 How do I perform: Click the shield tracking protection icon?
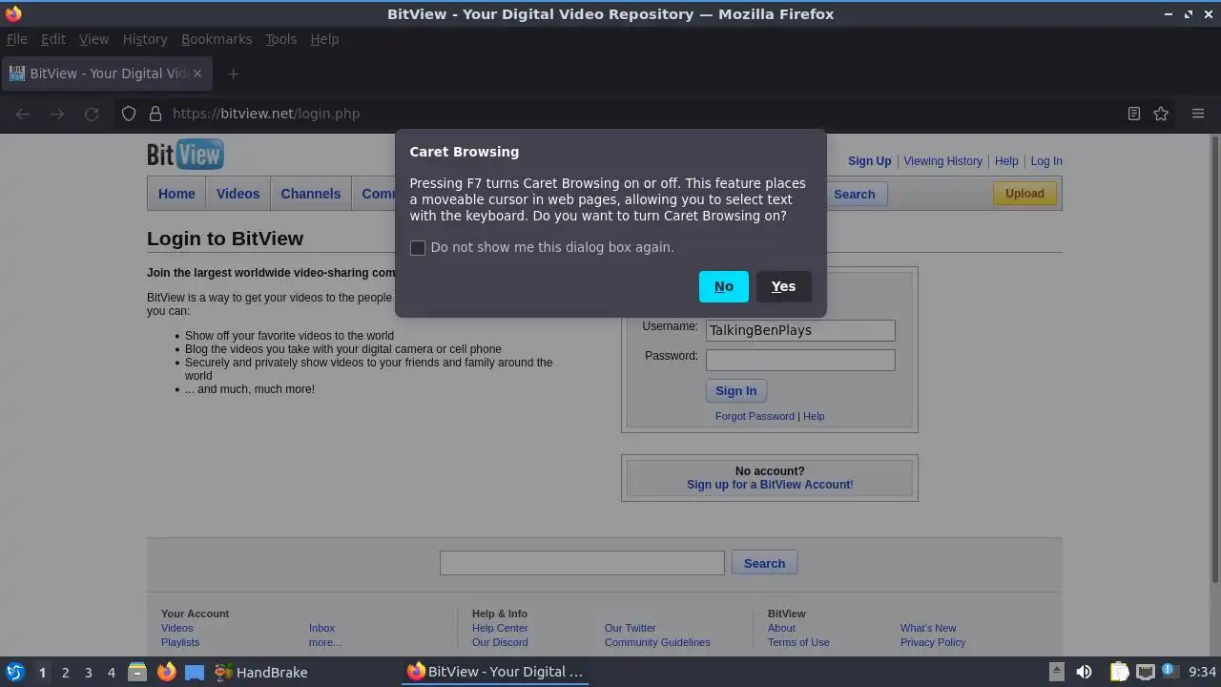tap(129, 114)
